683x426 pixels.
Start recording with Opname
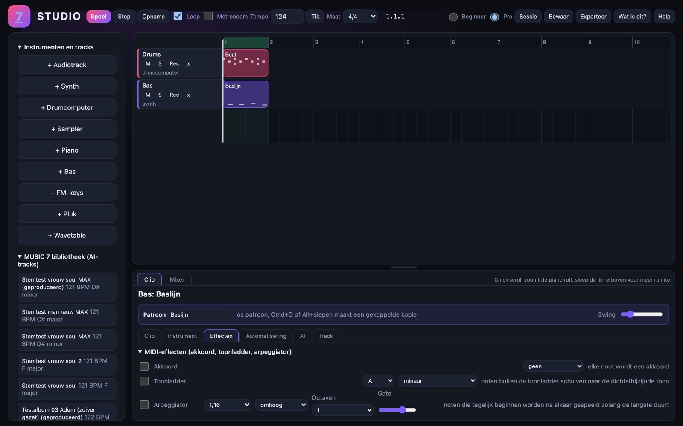click(153, 16)
